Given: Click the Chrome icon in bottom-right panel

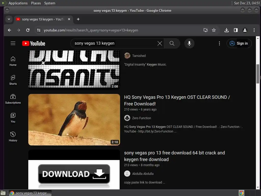Looking at the screenshot, I should click(x=242, y=193).
